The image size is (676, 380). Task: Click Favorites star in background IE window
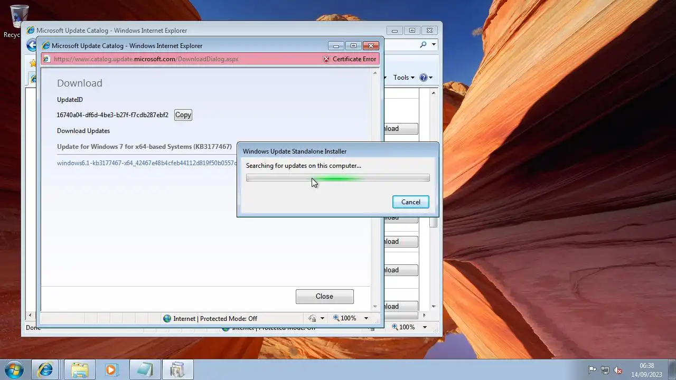pyautogui.click(x=33, y=63)
